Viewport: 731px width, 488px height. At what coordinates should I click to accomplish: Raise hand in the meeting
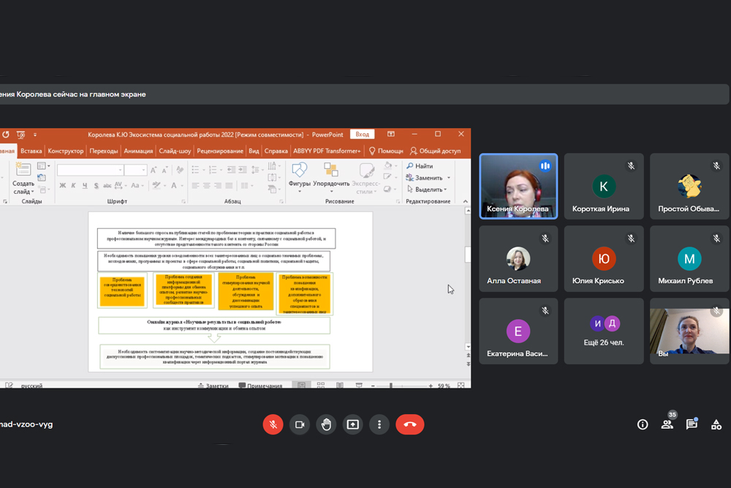tap(326, 424)
